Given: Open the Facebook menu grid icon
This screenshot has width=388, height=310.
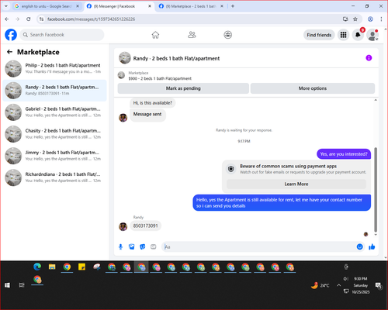Looking at the screenshot, I should point(343,35).
